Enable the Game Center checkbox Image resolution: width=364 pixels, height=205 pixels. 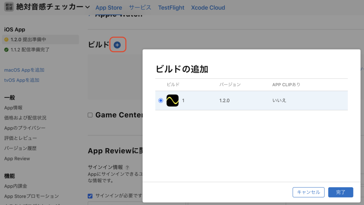(90, 115)
